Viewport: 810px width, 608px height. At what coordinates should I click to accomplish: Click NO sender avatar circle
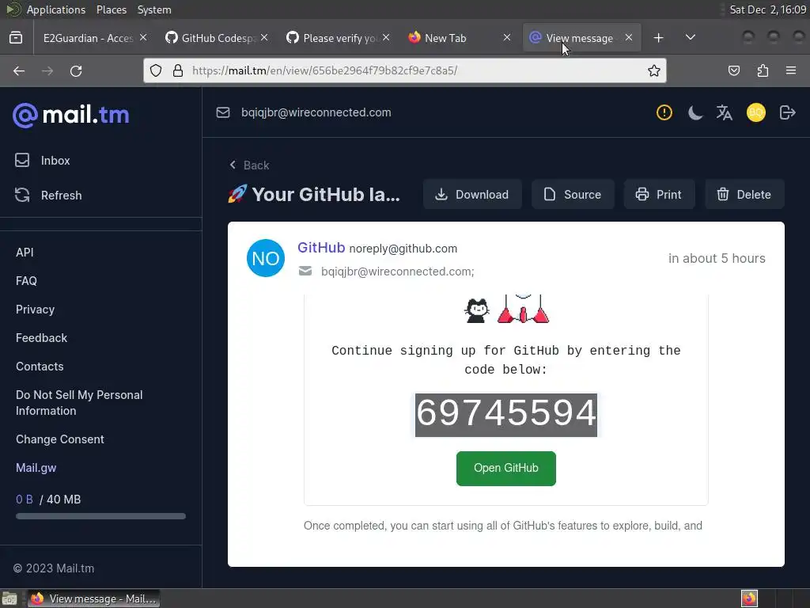pos(266,258)
